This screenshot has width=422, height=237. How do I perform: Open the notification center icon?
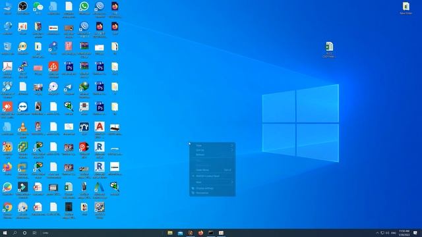(x=415, y=232)
